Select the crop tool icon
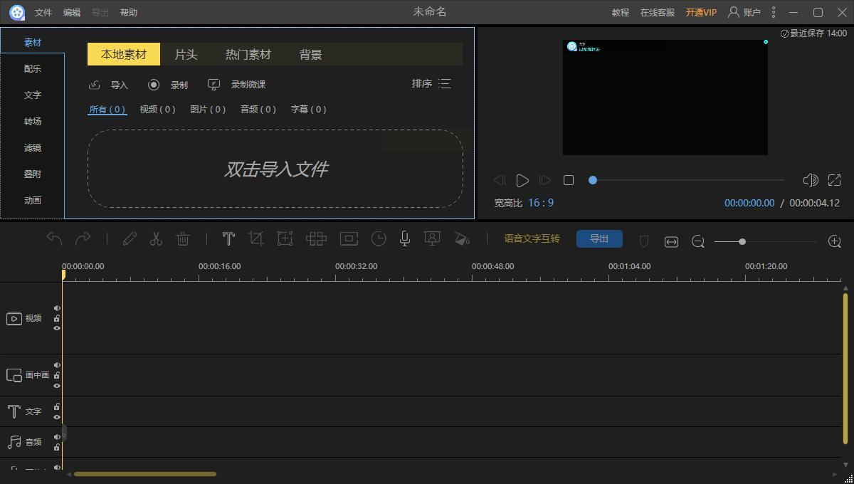 click(x=256, y=239)
